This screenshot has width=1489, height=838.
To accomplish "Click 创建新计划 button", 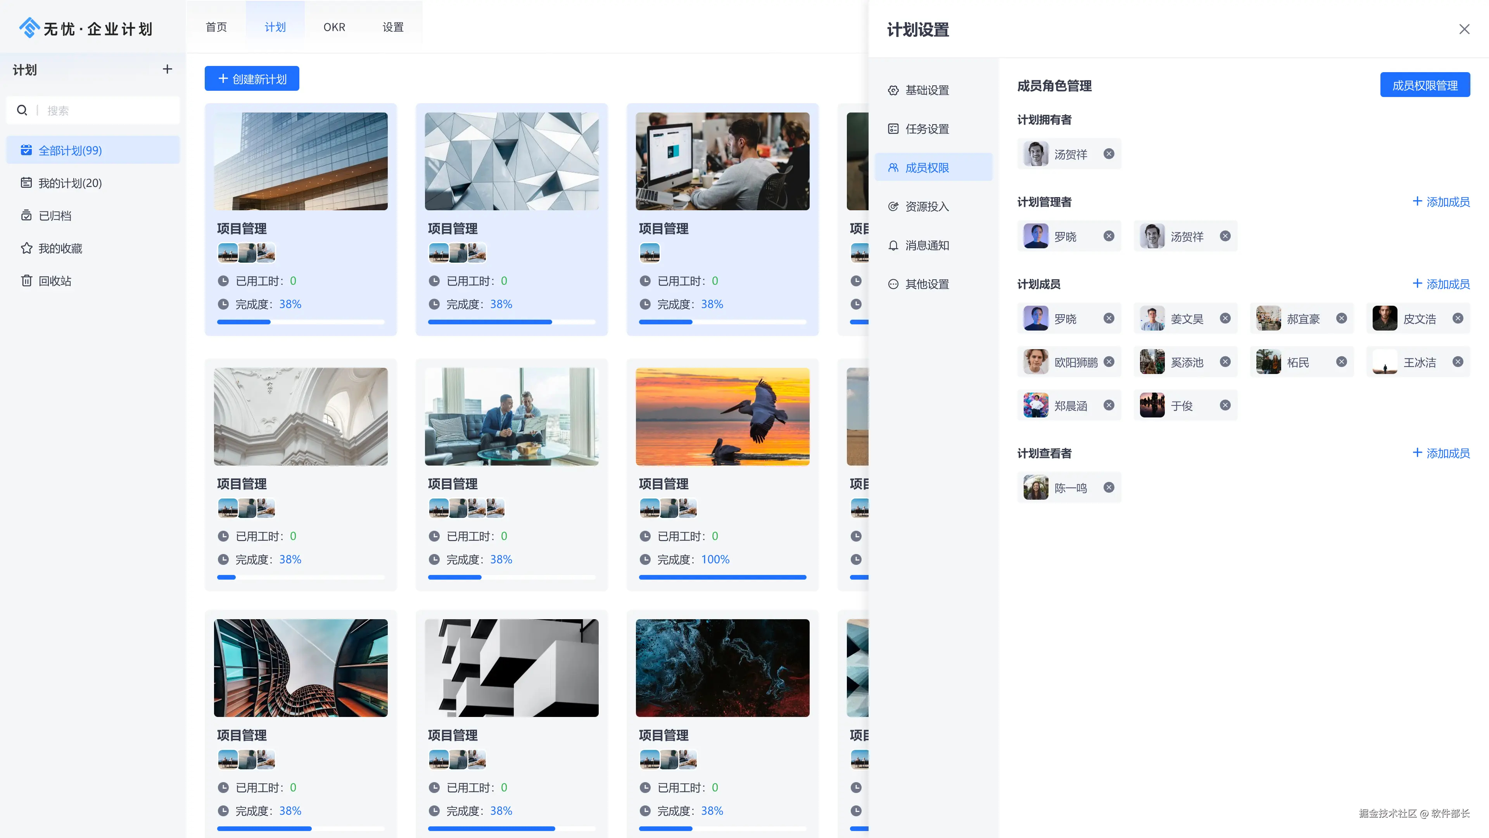I will (252, 79).
